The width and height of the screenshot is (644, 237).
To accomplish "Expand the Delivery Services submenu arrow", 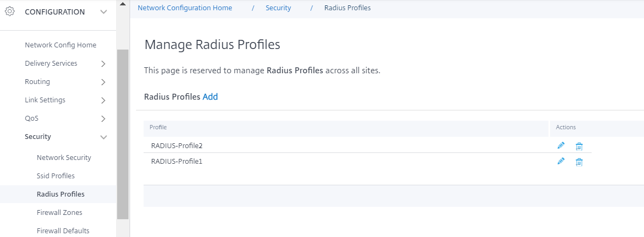I will (103, 64).
